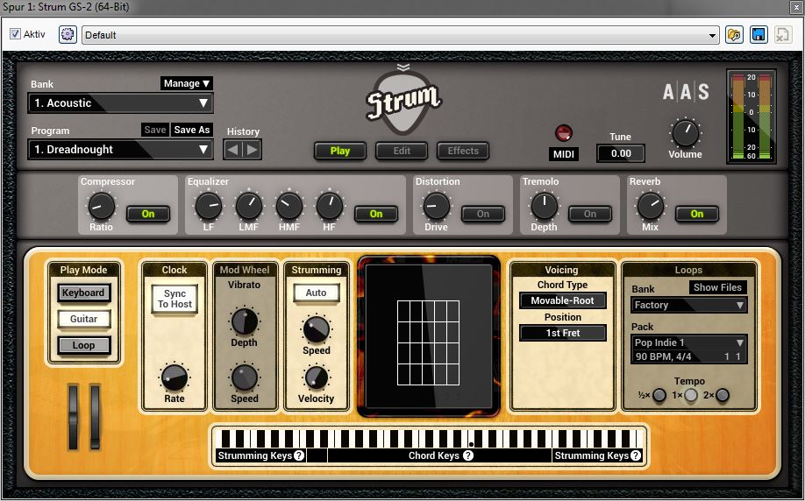Click the MIDI indicator LED
This screenshot has height=501, width=805.
coord(564,133)
